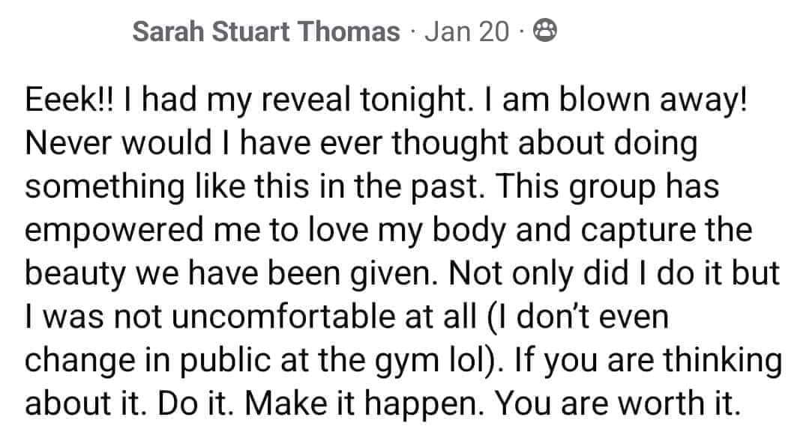The height and width of the screenshot is (435, 809).
Task: Click the phrase 'If you are thinking'
Action: (648, 359)
